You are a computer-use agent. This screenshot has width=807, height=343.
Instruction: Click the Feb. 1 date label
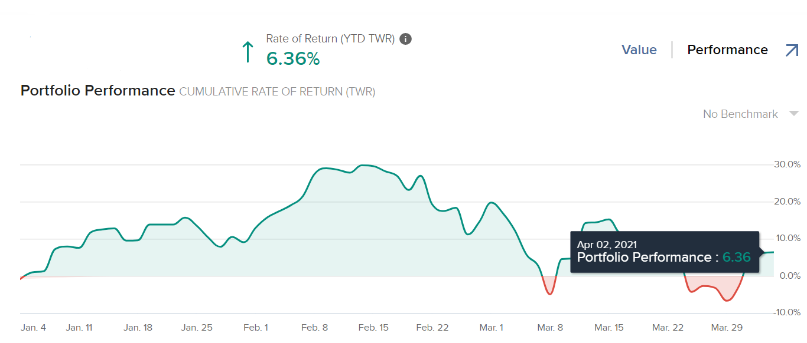coord(256,328)
